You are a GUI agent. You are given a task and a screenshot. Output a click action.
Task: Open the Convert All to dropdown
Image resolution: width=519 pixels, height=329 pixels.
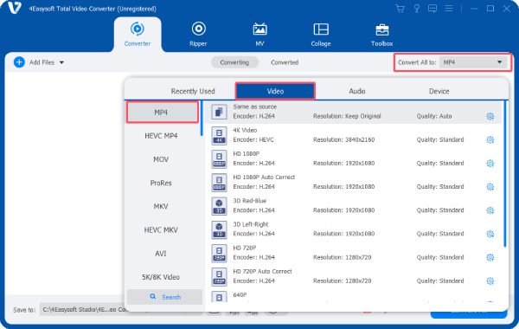pyautogui.click(x=473, y=62)
